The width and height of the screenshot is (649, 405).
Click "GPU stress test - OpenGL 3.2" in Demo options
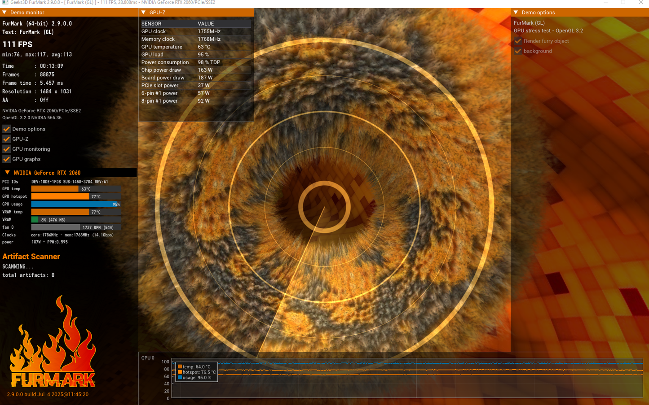tap(548, 31)
